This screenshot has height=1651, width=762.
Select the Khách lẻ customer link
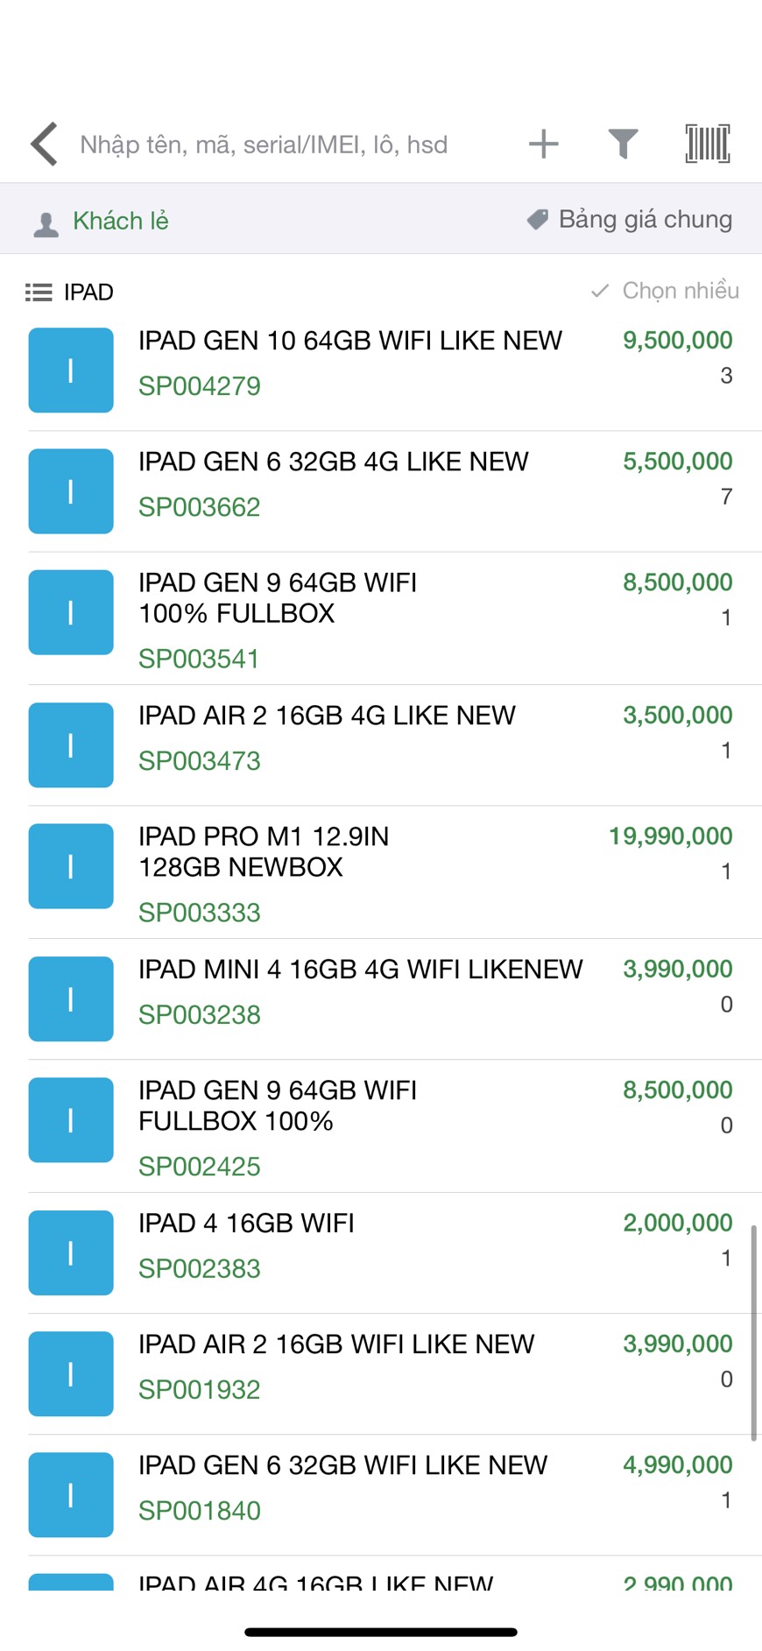[x=121, y=221]
